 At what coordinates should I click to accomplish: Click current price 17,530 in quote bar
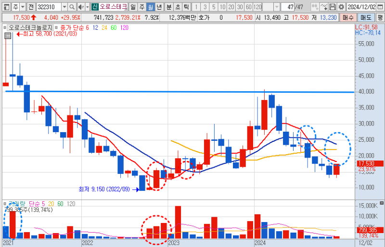pyautogui.click(x=244, y=18)
